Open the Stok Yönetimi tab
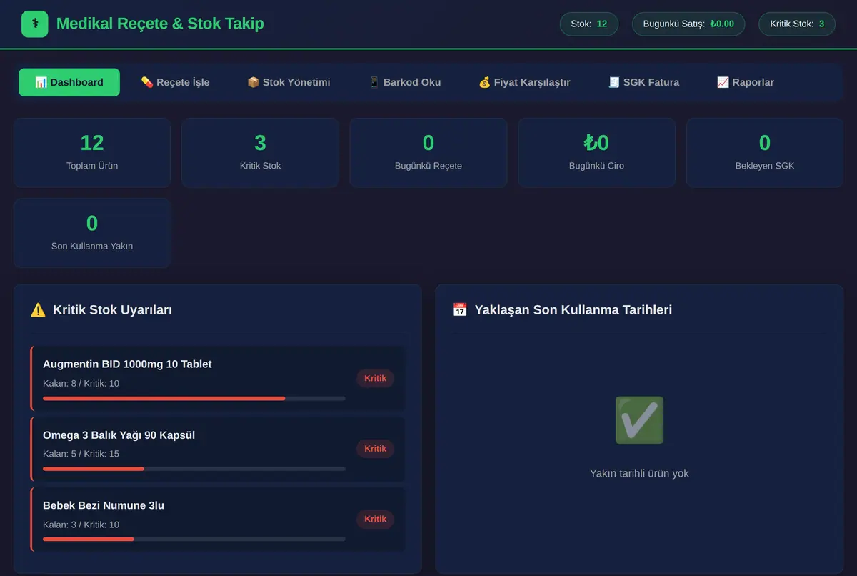Image resolution: width=857 pixels, height=576 pixels. (289, 82)
